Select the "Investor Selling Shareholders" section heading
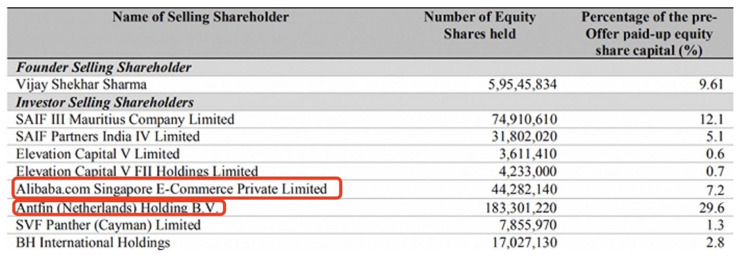749x272 pixels. pos(105,102)
